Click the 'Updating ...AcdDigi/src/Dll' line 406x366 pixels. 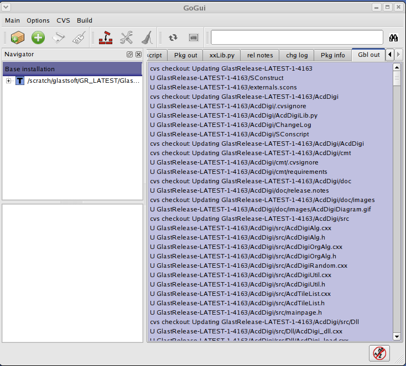(x=254, y=322)
